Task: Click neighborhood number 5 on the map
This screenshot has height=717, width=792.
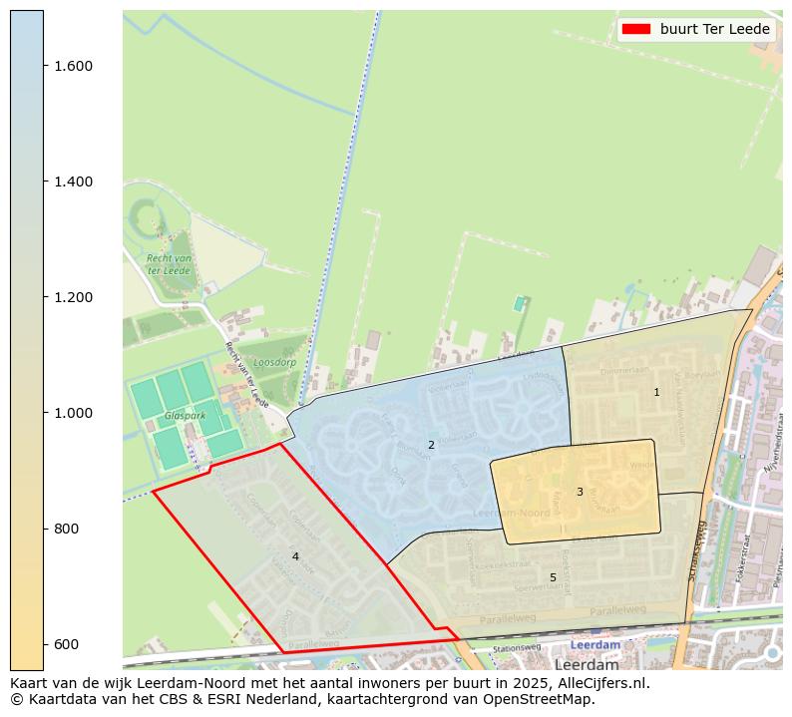Action: [553, 577]
